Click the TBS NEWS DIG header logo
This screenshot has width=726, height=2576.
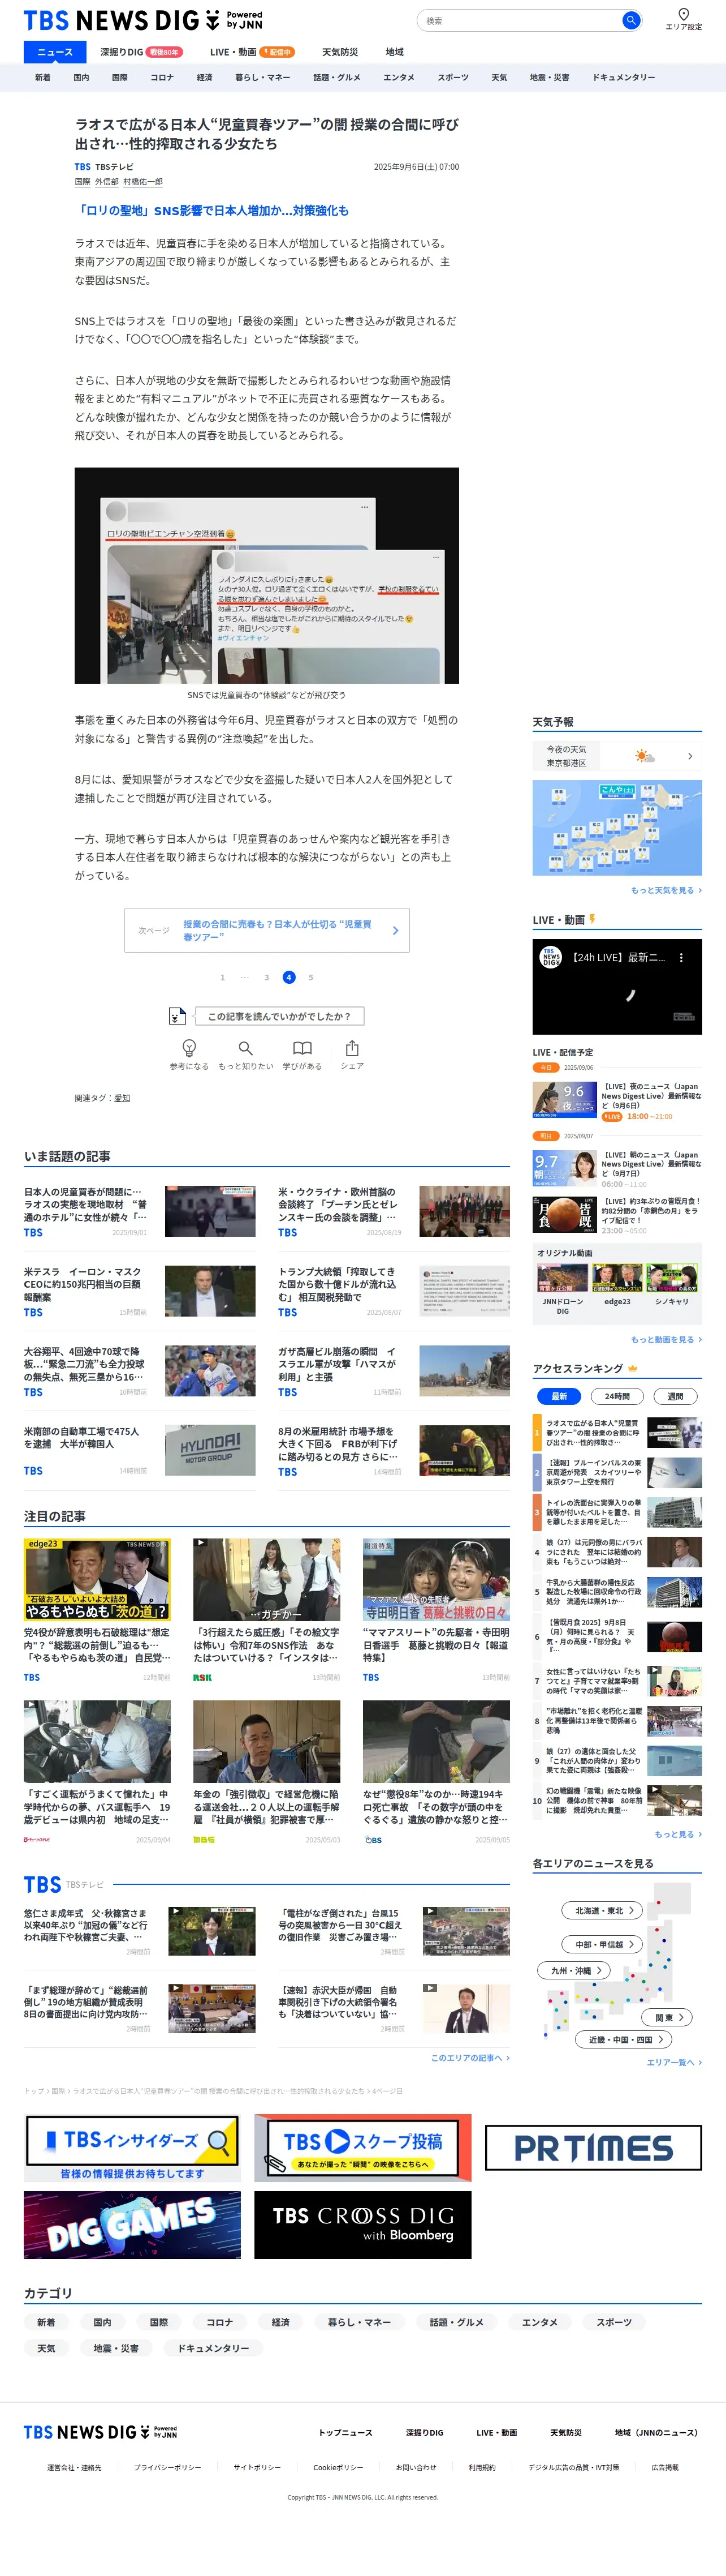click(x=143, y=20)
